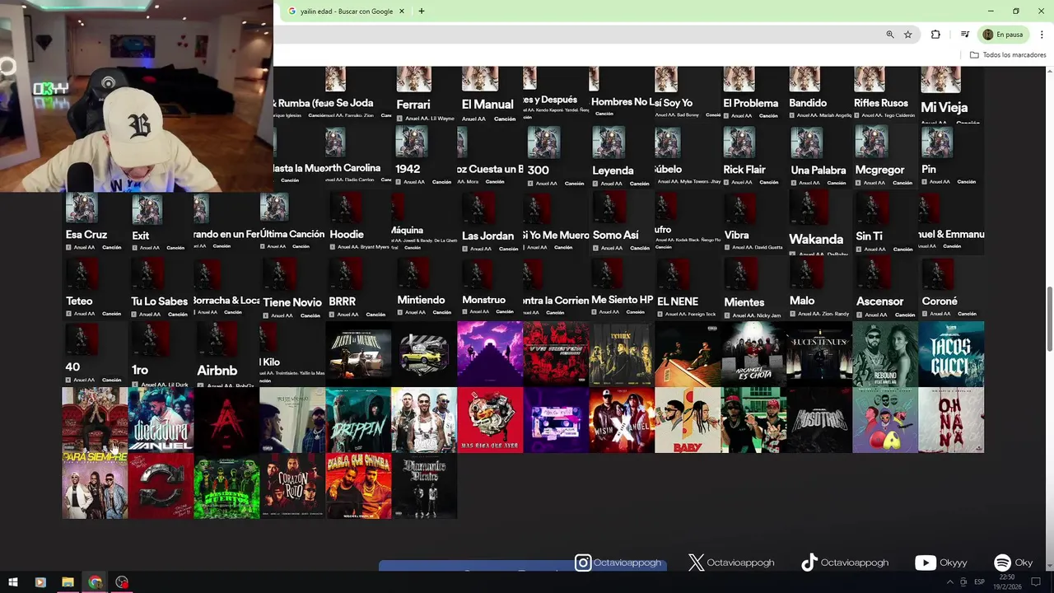Select the '300' song tile
Image resolution: width=1054 pixels, height=593 pixels.
(x=556, y=156)
